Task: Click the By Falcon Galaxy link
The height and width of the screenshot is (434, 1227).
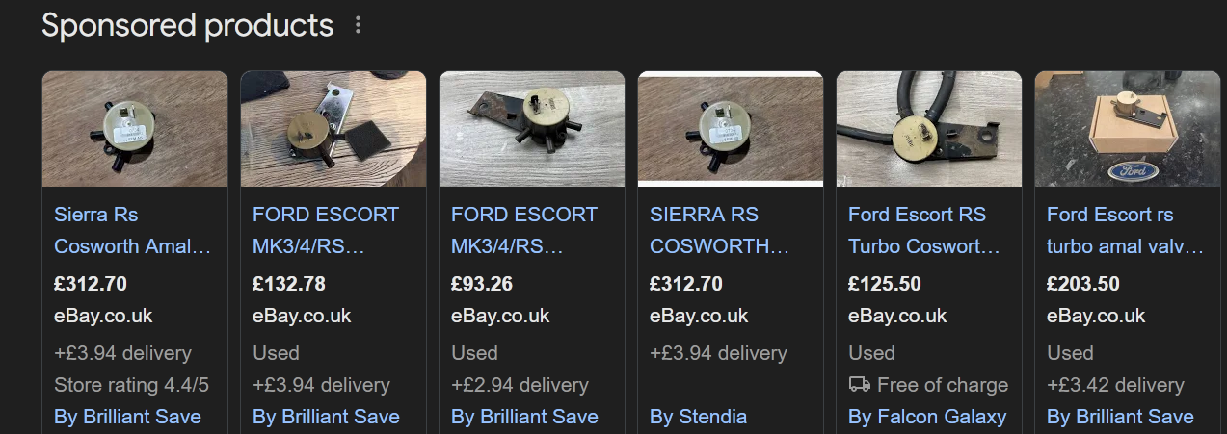Action: click(927, 417)
